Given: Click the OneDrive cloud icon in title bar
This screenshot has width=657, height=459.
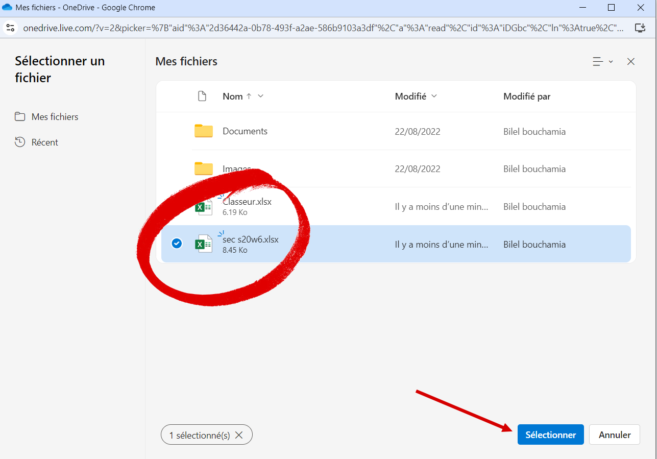Looking at the screenshot, I should [x=7, y=8].
